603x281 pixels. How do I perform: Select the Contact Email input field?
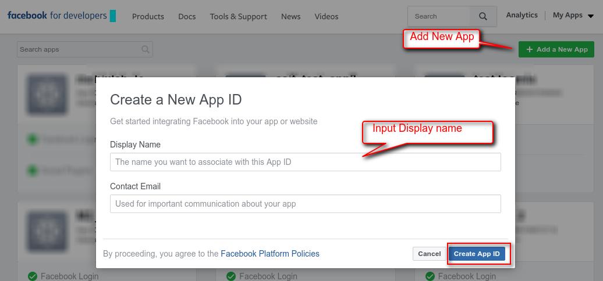(x=305, y=204)
